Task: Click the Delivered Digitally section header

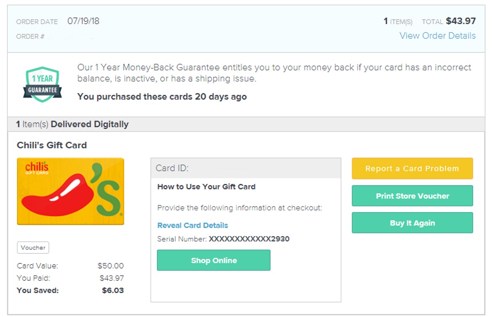Action: 72,124
